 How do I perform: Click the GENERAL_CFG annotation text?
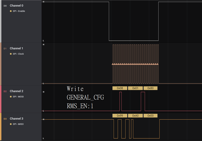(85, 98)
